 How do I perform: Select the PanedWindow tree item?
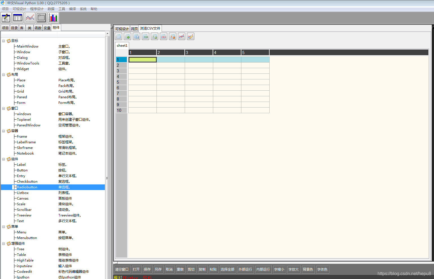(x=28, y=125)
